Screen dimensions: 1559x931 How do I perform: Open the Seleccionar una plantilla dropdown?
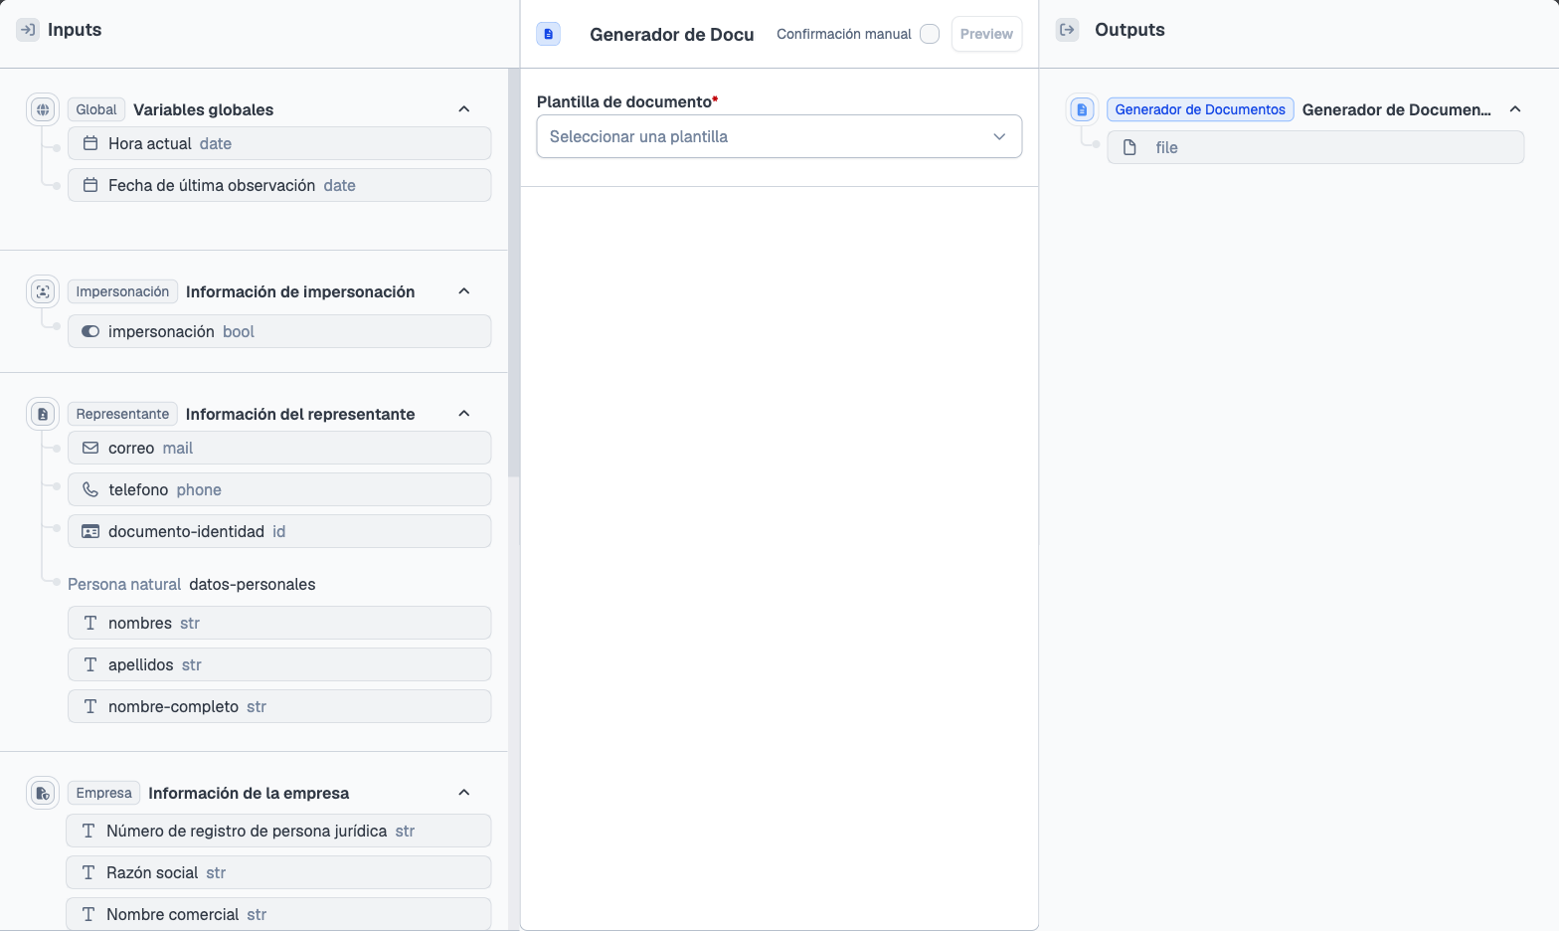click(x=779, y=136)
